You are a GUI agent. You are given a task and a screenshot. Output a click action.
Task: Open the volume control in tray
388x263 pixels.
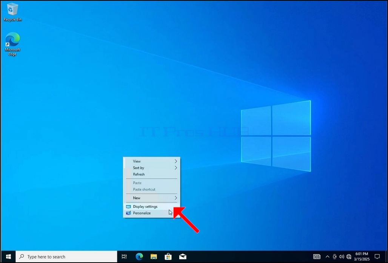point(342,257)
